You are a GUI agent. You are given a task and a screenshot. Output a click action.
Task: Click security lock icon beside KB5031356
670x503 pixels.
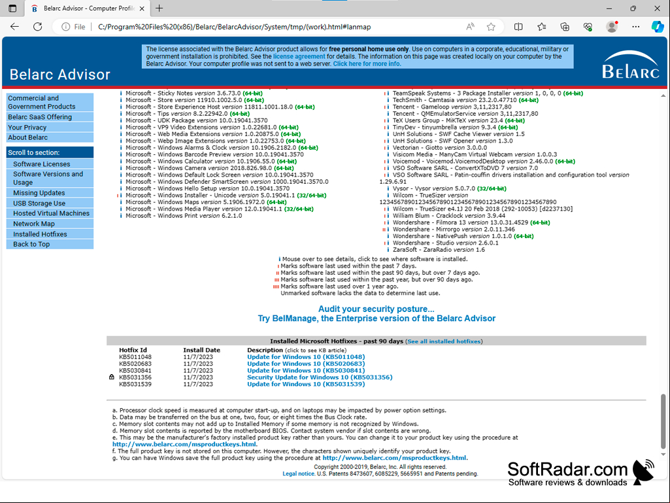[x=112, y=377]
